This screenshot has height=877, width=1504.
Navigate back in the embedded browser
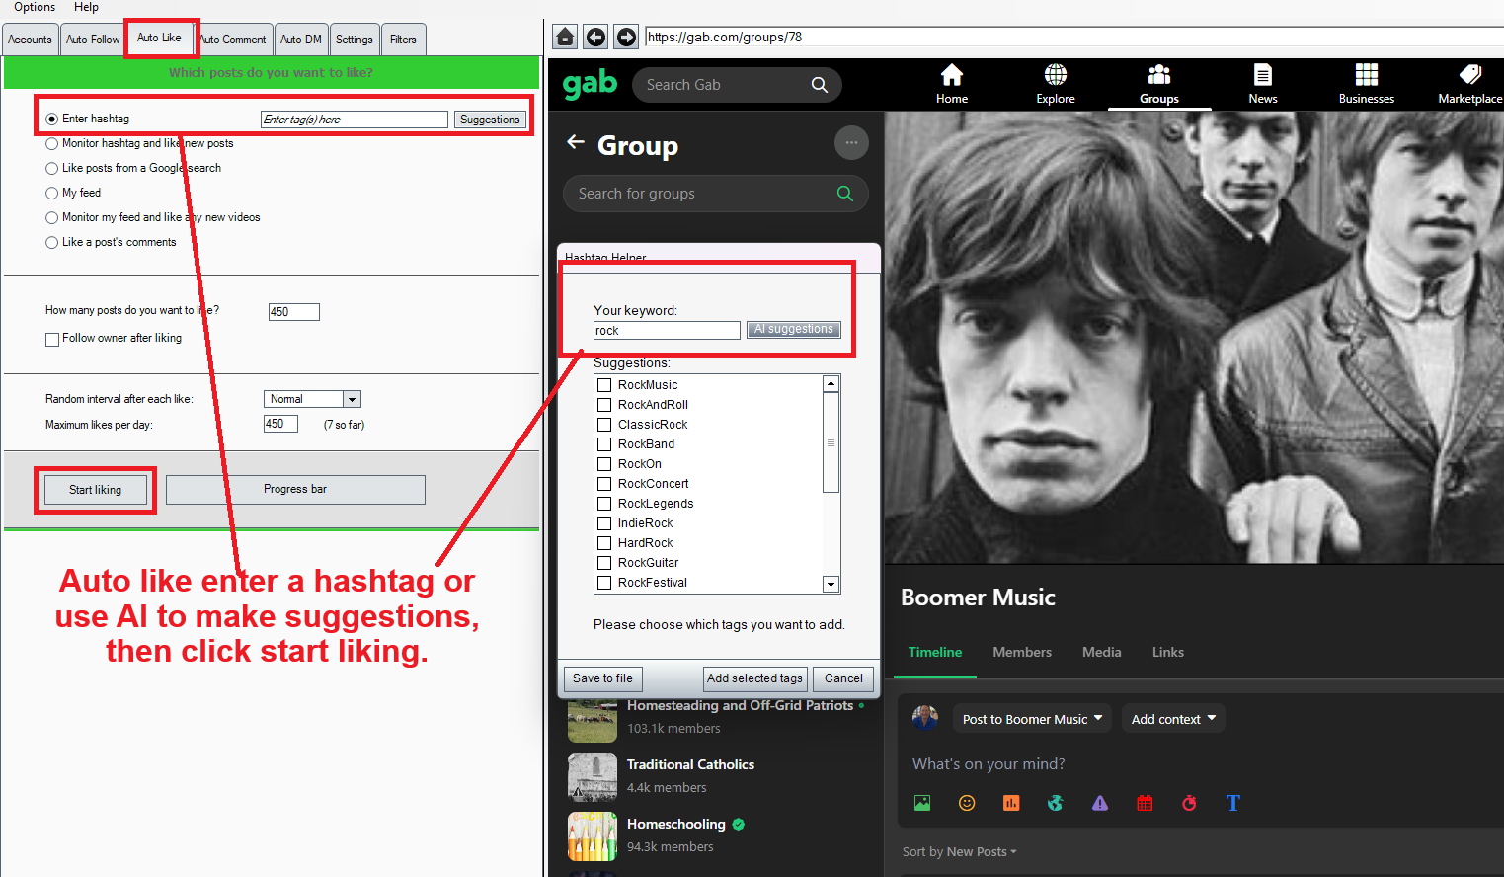[595, 38]
